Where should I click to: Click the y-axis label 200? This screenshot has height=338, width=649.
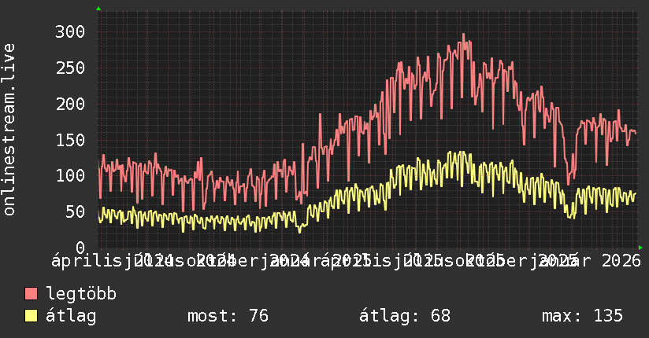[x=70, y=104]
